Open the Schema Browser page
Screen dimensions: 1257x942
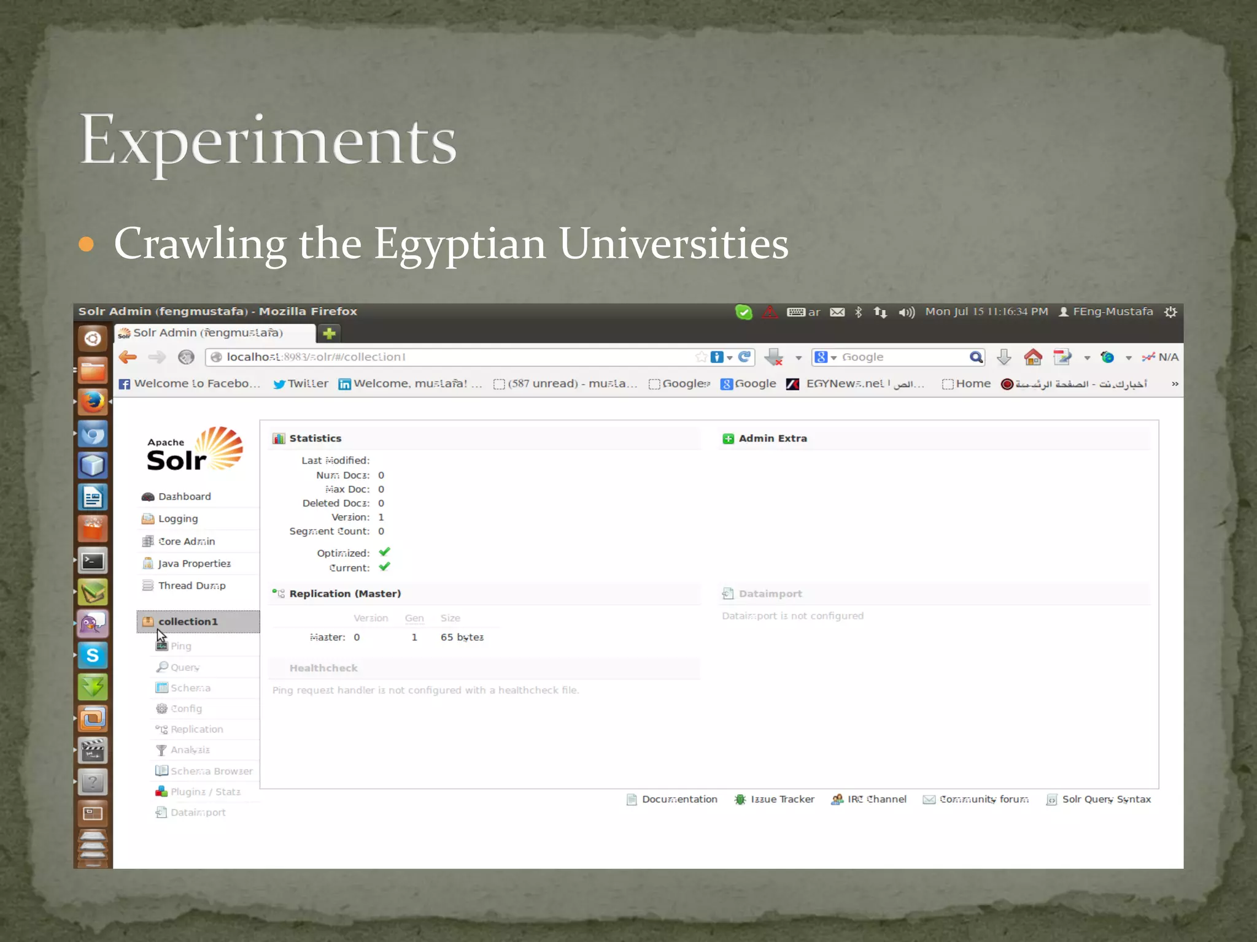[204, 771]
